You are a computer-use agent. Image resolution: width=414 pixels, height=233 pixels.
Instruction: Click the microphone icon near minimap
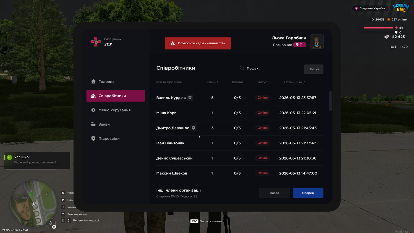[50, 223]
